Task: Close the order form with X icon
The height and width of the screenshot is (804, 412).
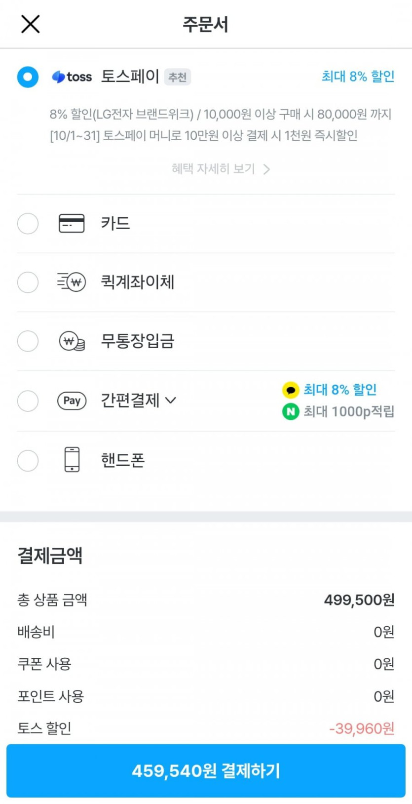Action: pyautogui.click(x=30, y=24)
